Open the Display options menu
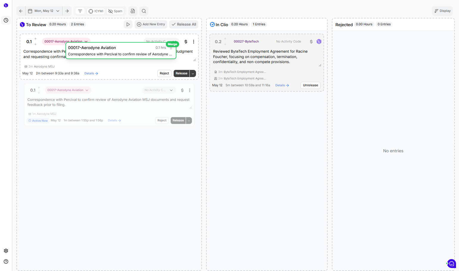 tap(442, 11)
